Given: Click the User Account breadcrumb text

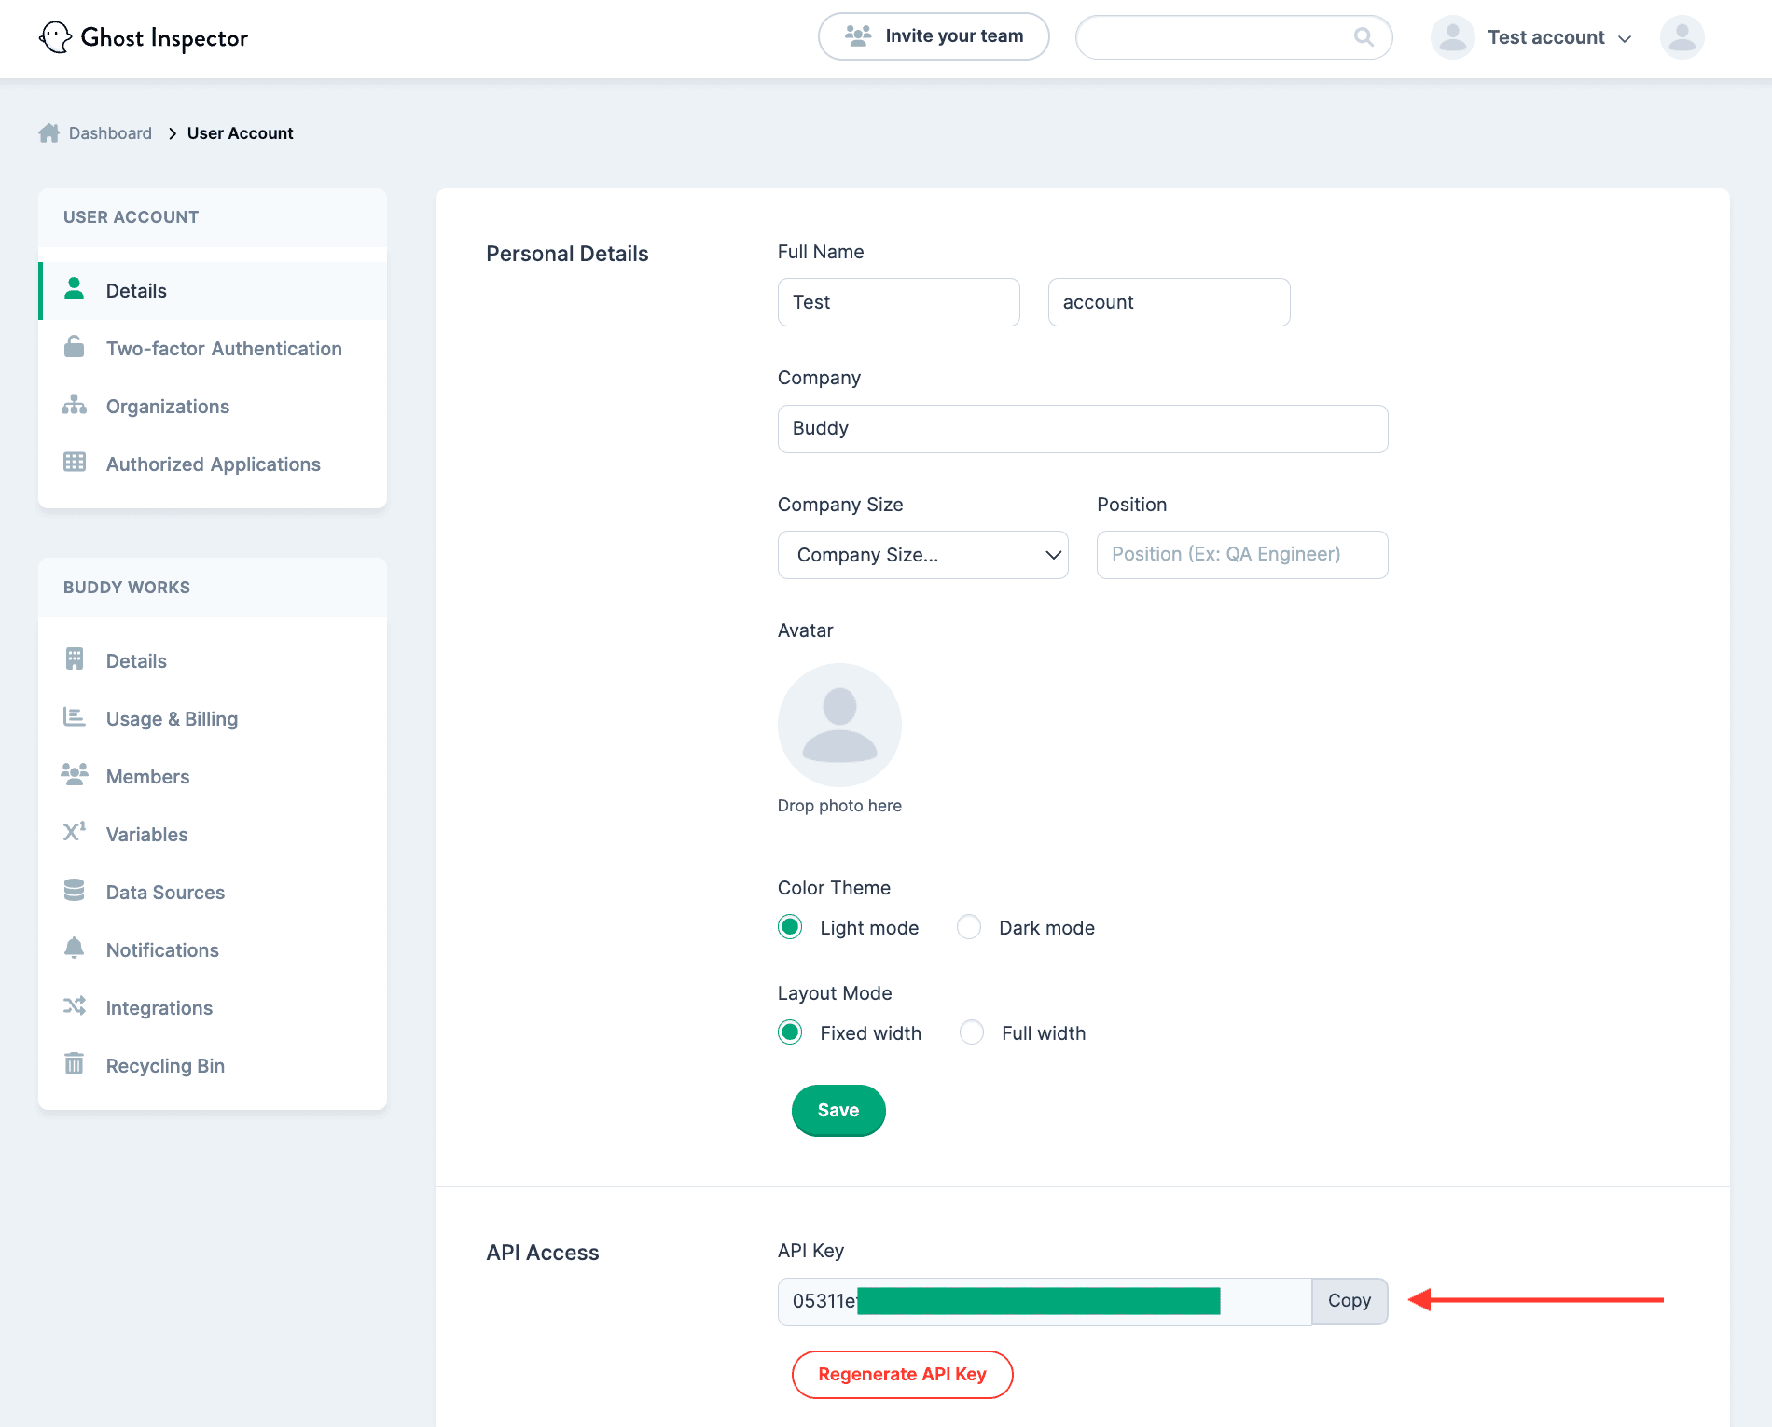Looking at the screenshot, I should pyautogui.click(x=240, y=133).
